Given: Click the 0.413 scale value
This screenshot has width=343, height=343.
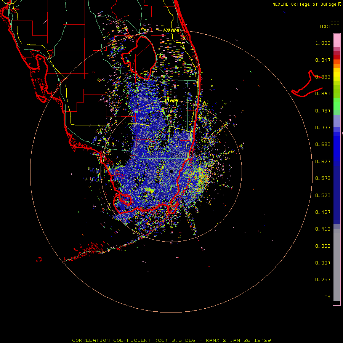Looking at the screenshot, I should pos(323,229).
